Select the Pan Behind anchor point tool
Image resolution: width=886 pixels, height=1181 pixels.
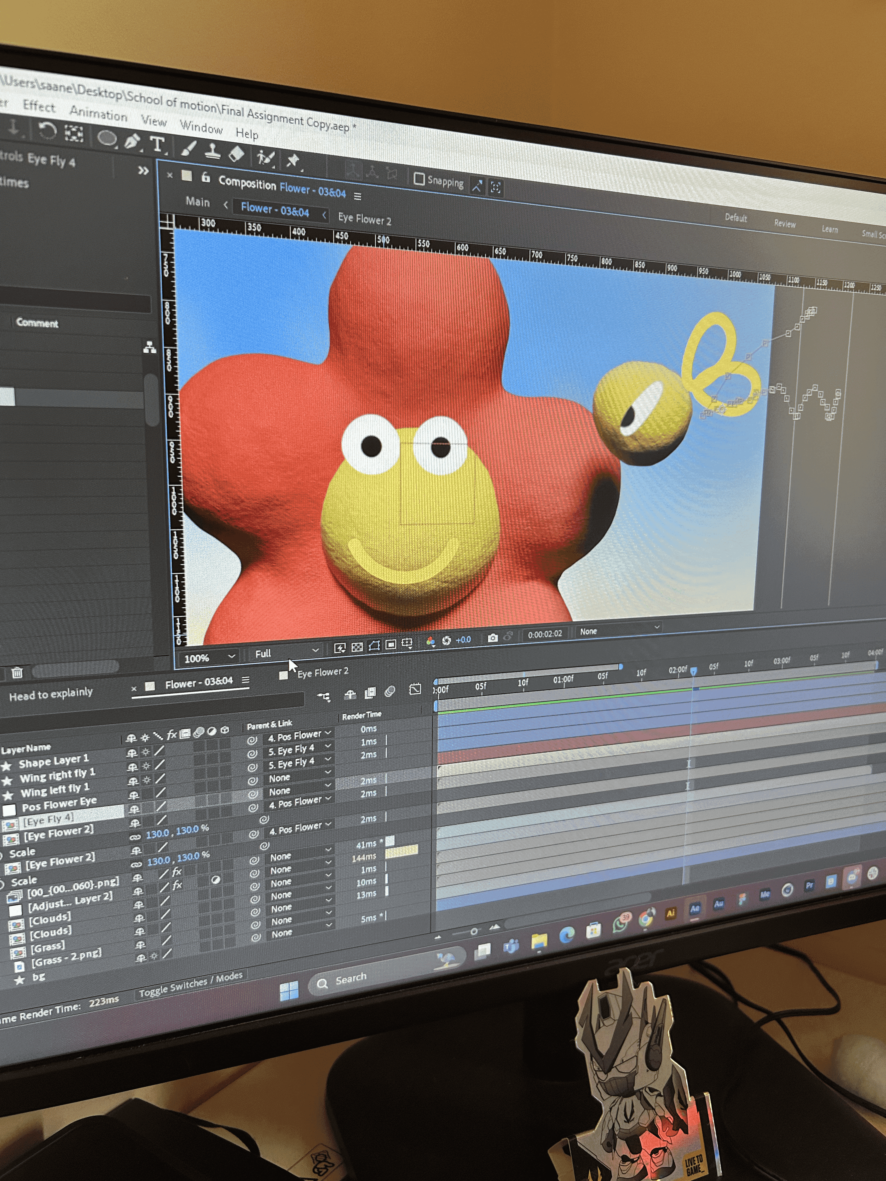tap(74, 134)
